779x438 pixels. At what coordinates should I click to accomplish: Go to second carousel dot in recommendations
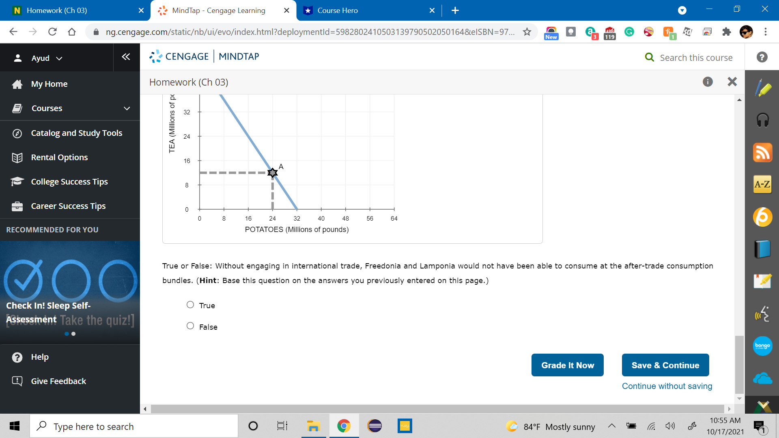tap(73, 334)
